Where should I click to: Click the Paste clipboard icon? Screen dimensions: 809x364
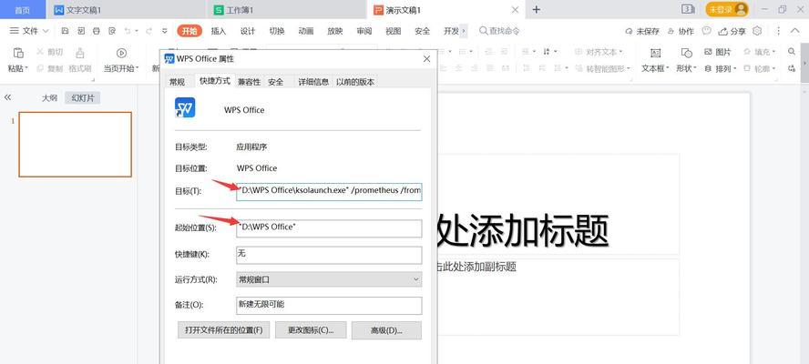18,53
